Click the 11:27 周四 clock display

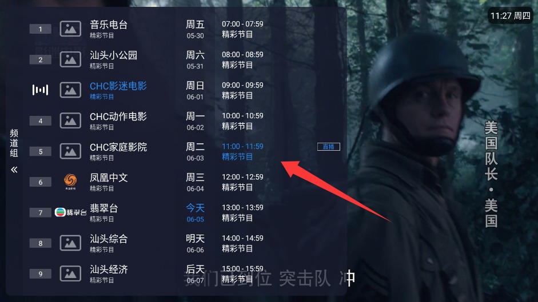tap(510, 16)
